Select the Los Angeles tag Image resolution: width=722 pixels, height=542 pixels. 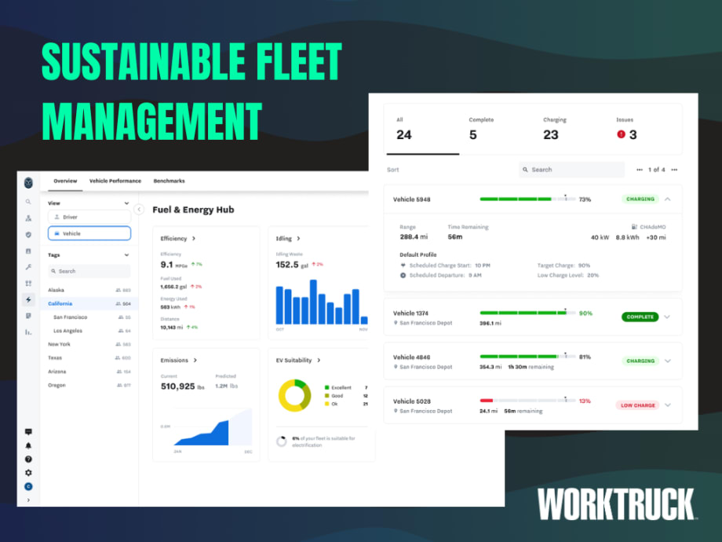[89, 331]
